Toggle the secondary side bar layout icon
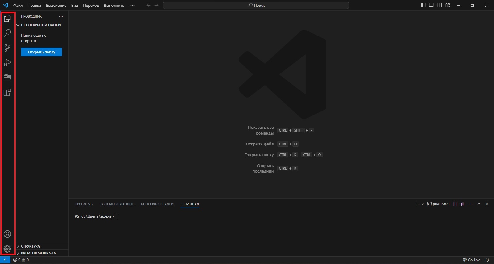The image size is (494, 264). (x=439, y=5)
